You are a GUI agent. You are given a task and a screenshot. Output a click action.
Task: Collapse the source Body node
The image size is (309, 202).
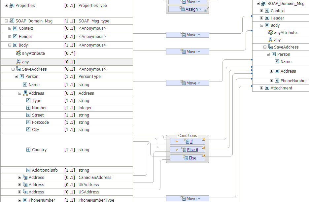(x=10, y=45)
